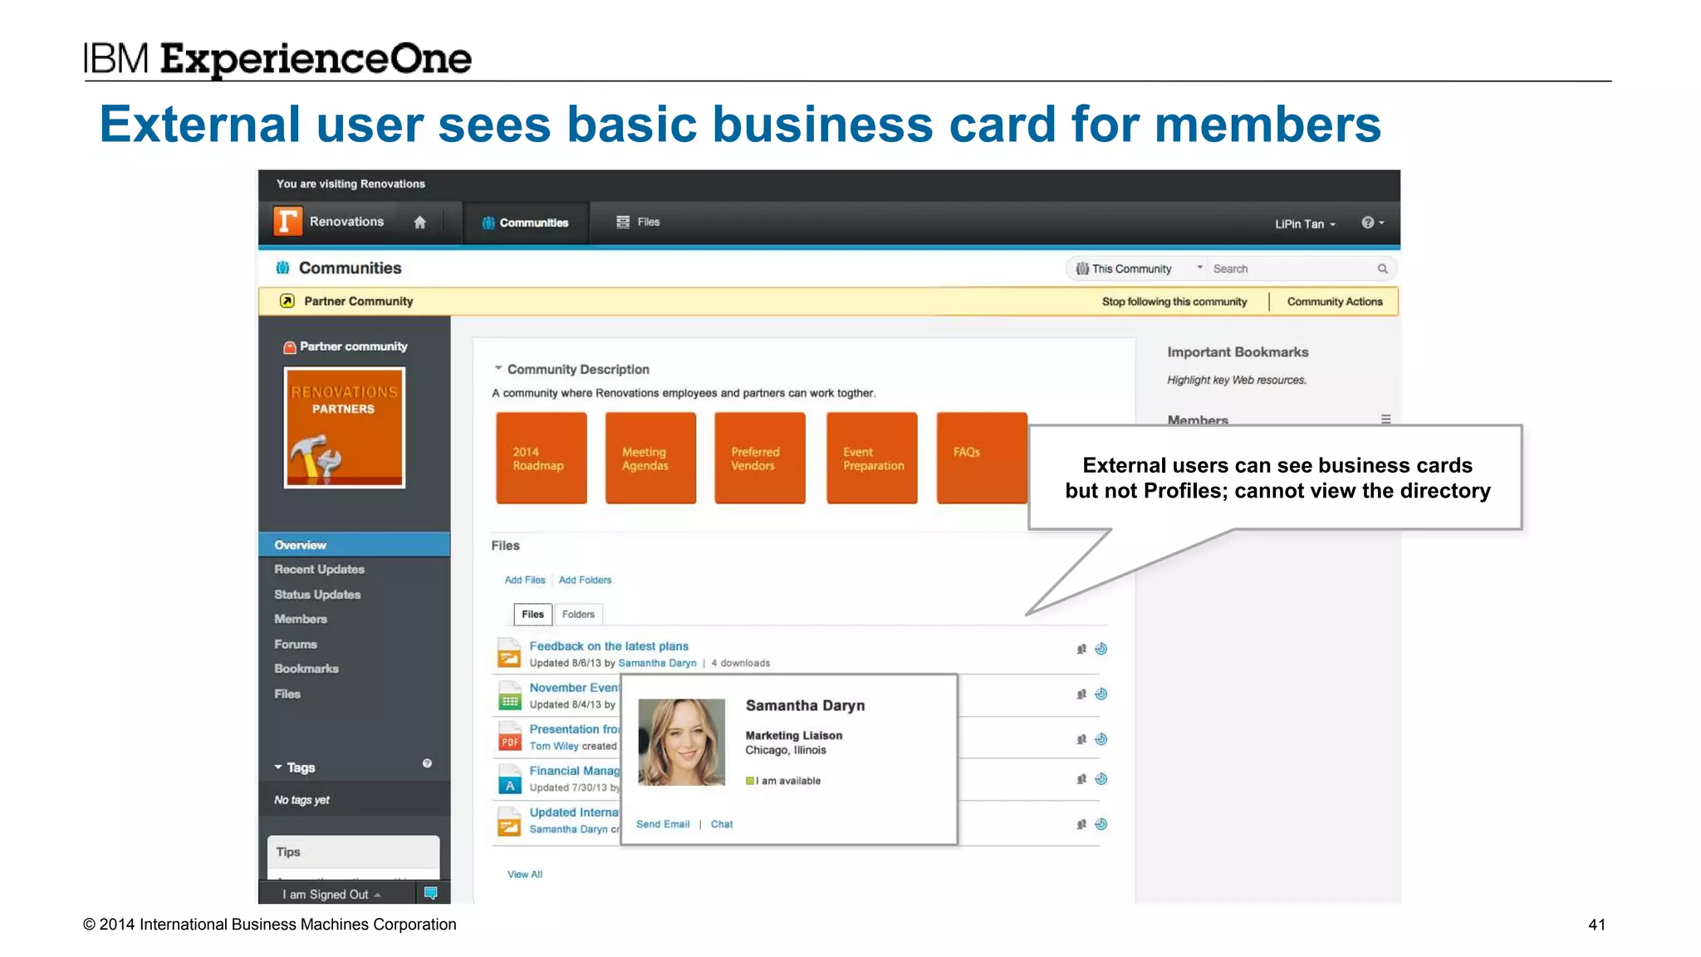Viewport: 1701px width, 957px height.
Task: Open the Meeting Agendas tile
Action: tap(650, 458)
